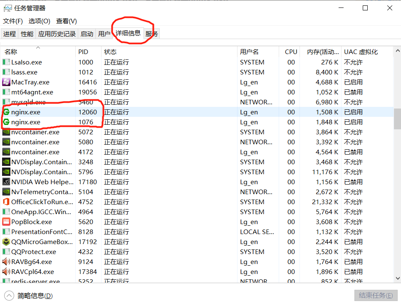Click icon of nvcontainer.exe PID 5080
401x306 pixels.
[6, 142]
